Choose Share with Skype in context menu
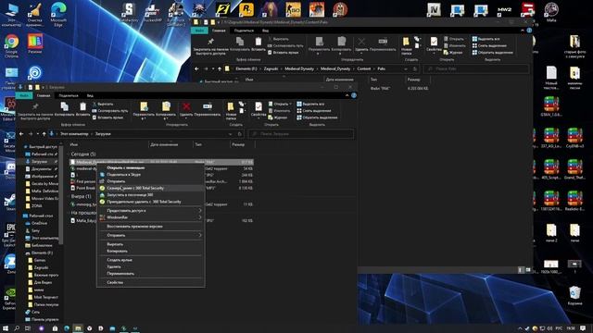Screen dimensions: 593x333 [150, 175]
